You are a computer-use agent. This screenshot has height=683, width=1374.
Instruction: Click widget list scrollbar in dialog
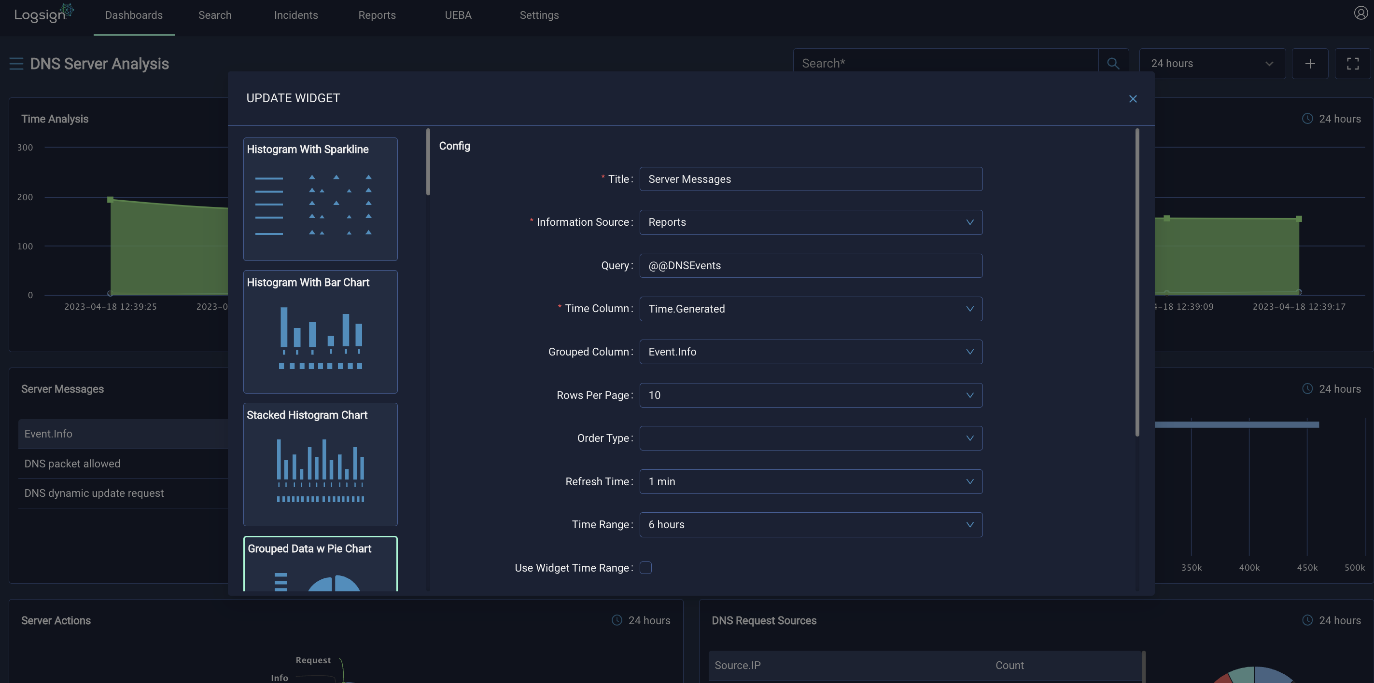[428, 162]
